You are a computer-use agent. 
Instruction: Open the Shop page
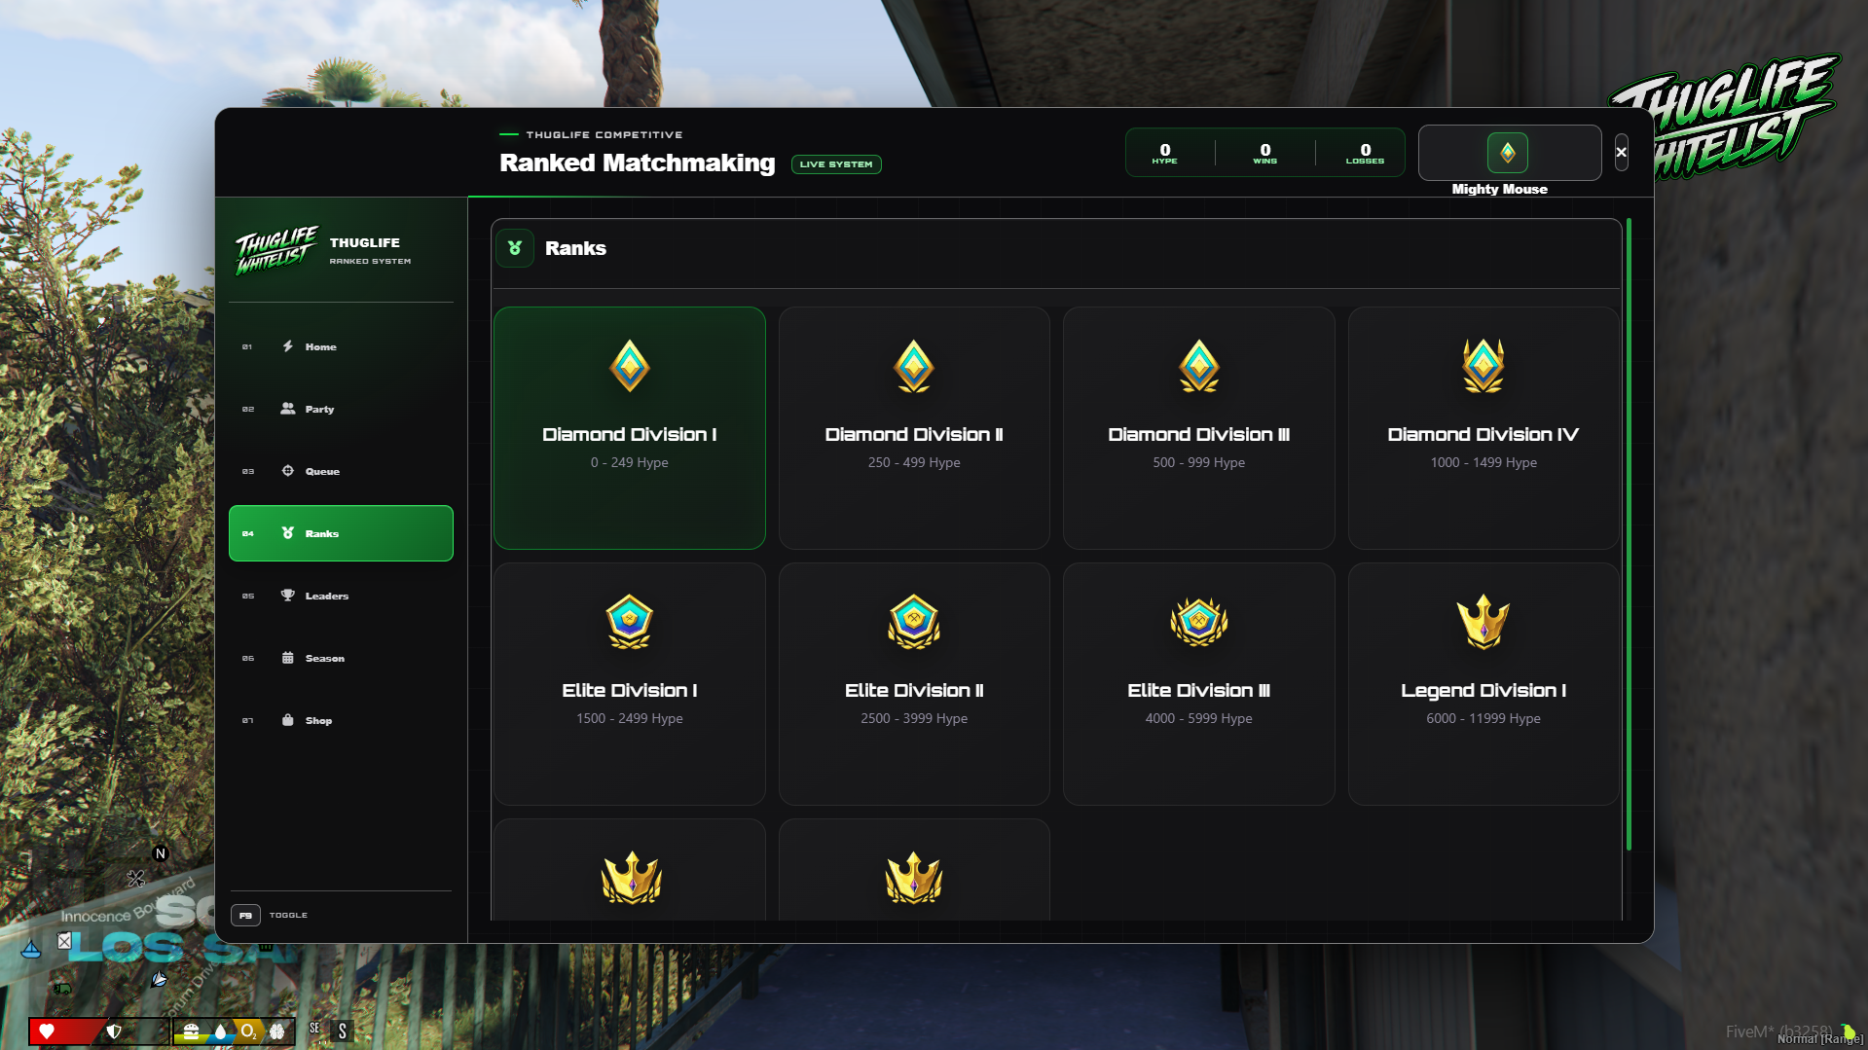click(341, 720)
